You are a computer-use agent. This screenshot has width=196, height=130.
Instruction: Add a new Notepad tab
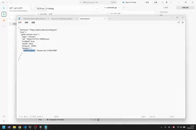(x=110, y=19)
